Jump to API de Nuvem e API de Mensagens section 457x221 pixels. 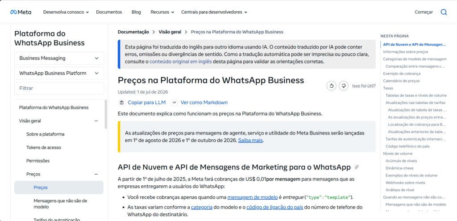[415, 45]
